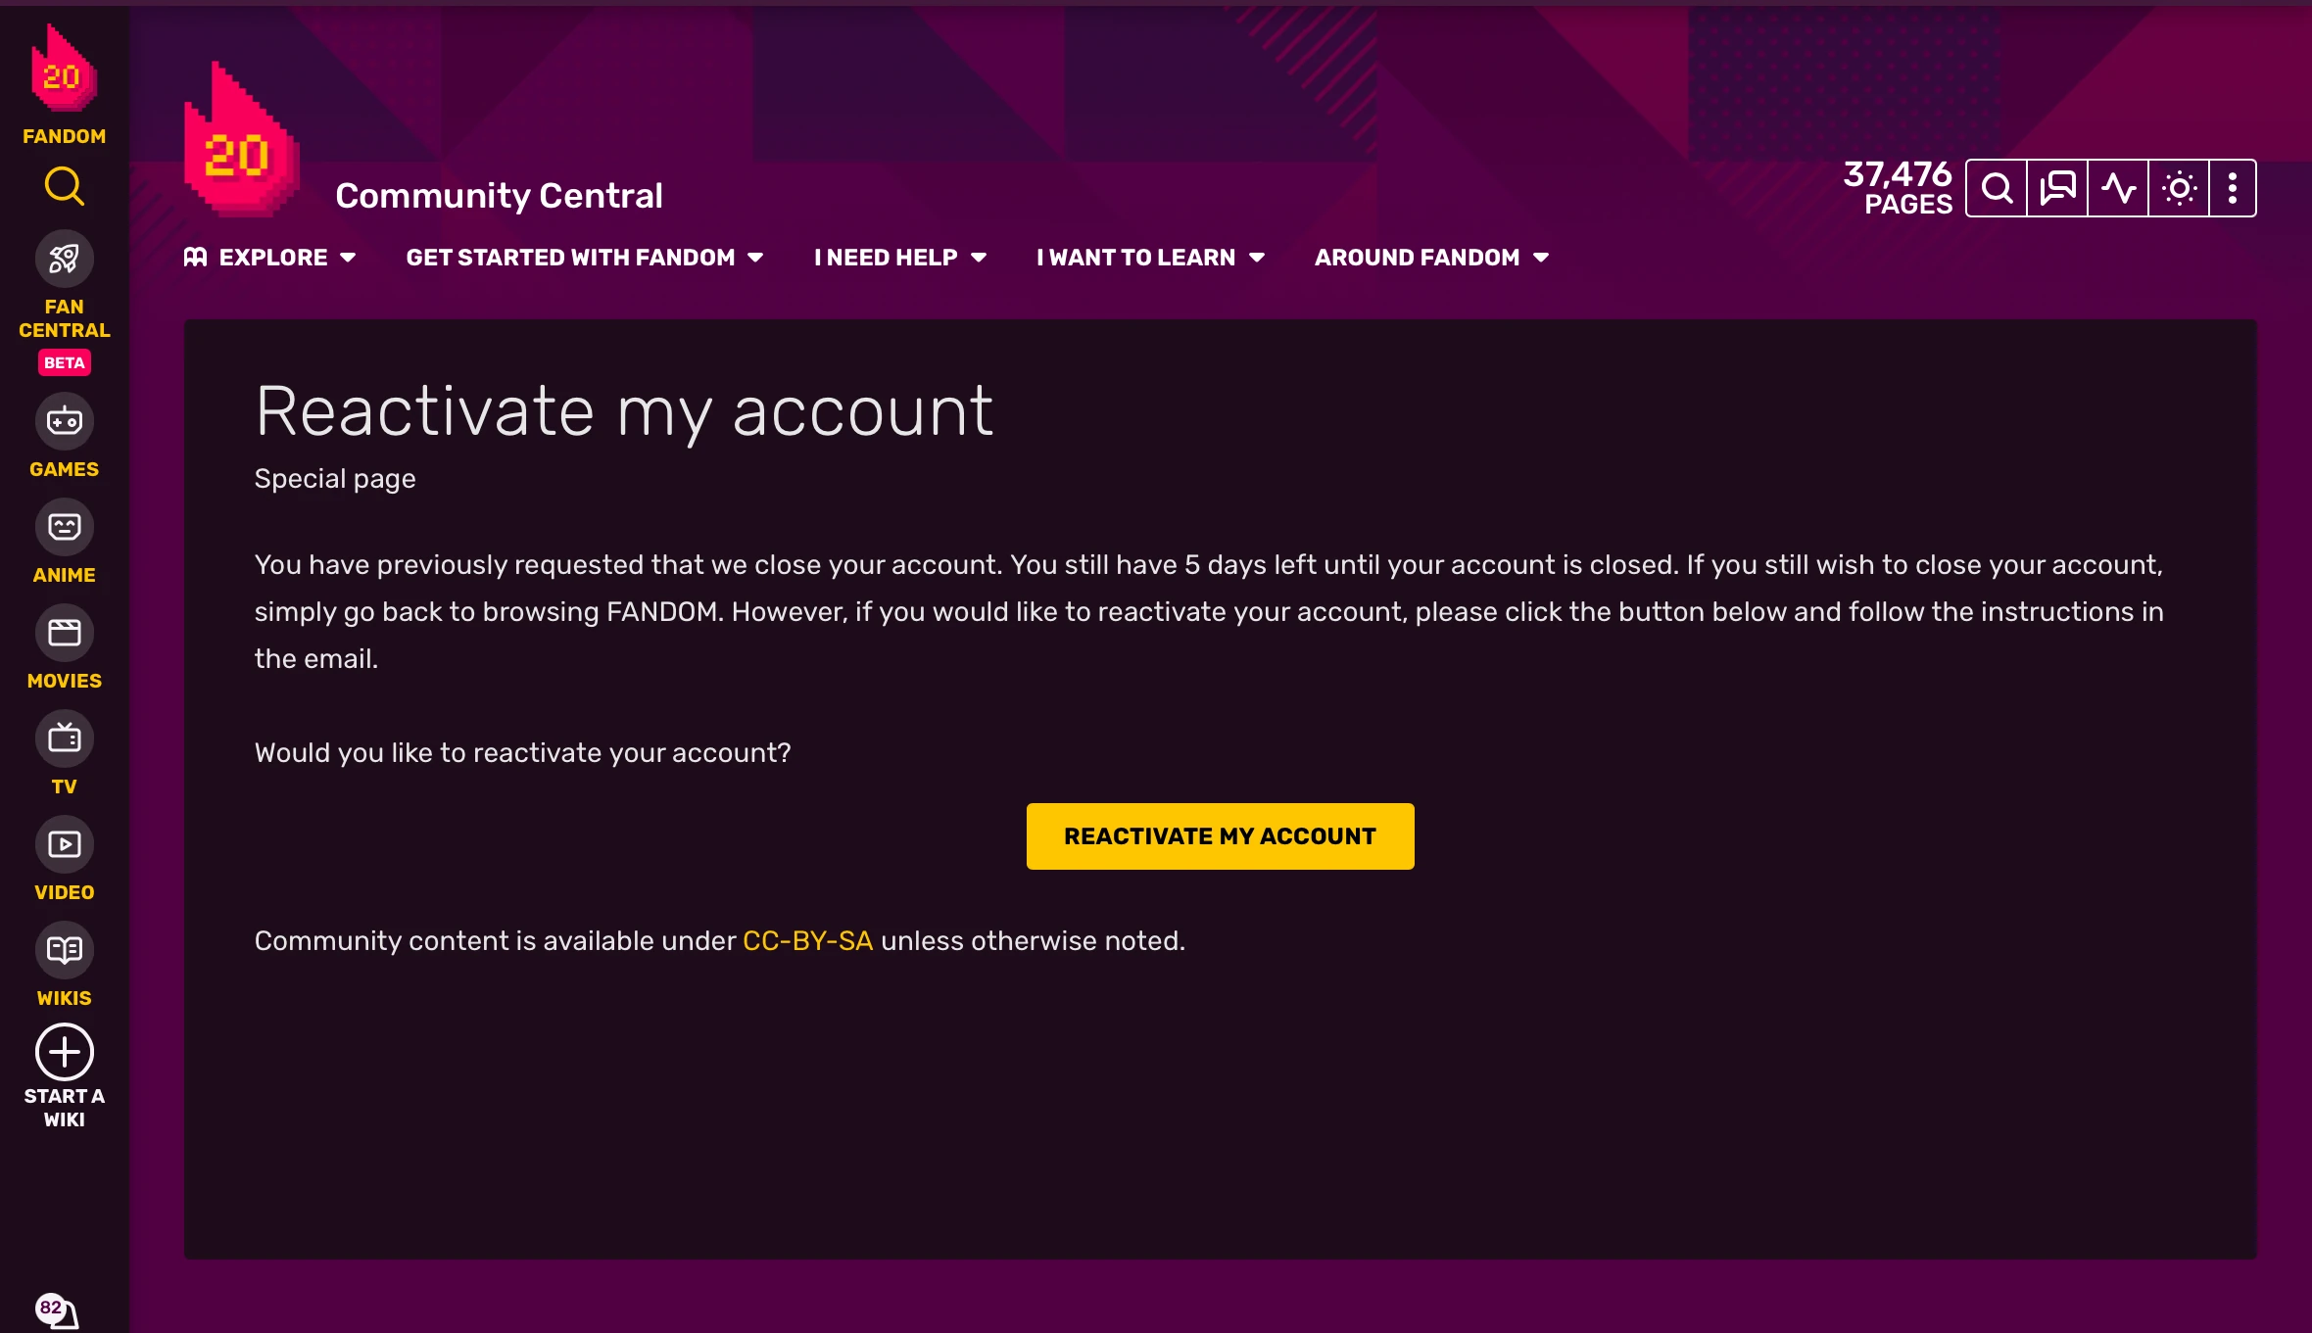2312x1333 pixels.
Task: Open the three-dot more options menu
Action: coord(2232,188)
